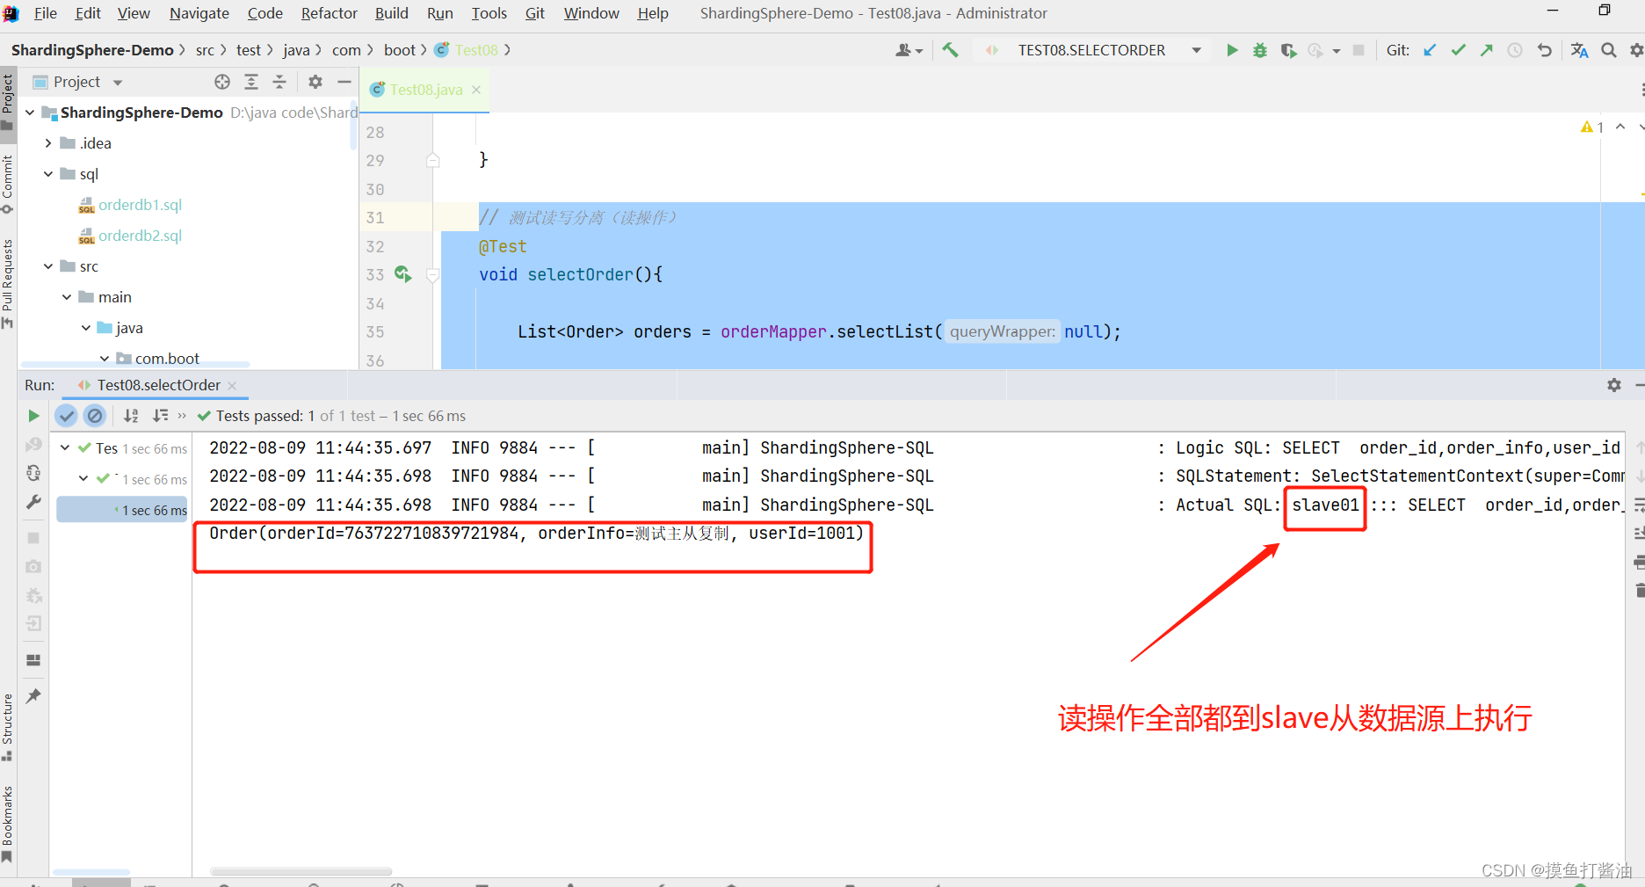Collapse the ShardingSphere-Demo root node
This screenshot has height=887, width=1645.
pyautogui.click(x=31, y=113)
